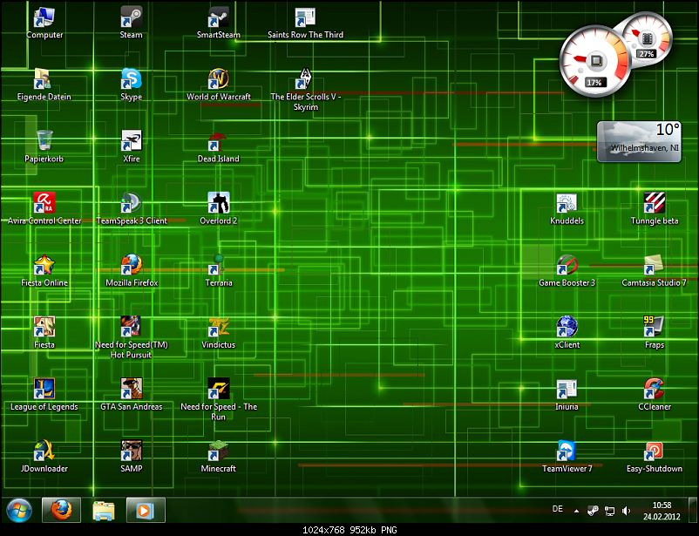Click the RAM gauge showing 27%
Screen dimensions: 699x536
coord(647,39)
